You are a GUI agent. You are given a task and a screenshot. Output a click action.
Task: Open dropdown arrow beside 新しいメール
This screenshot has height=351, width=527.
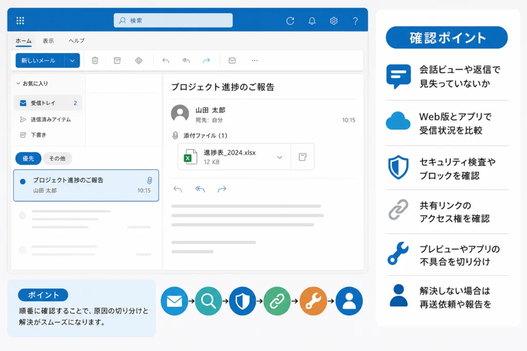72,61
